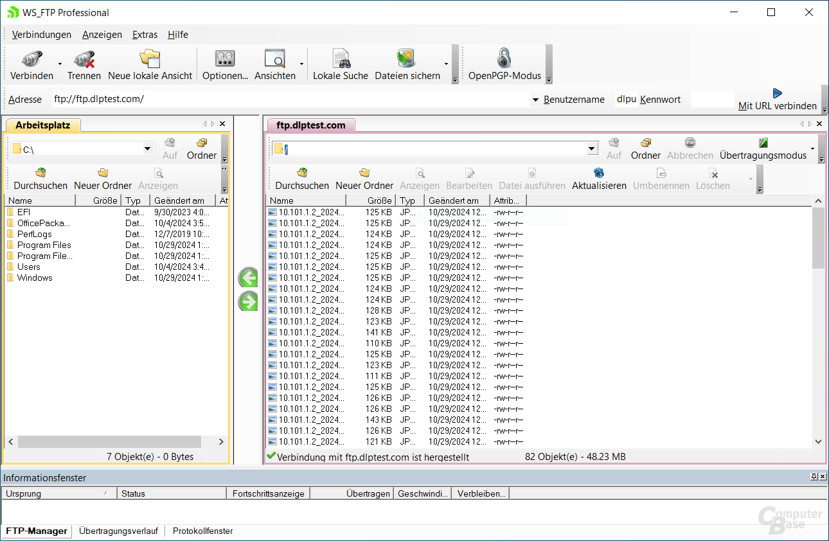Viewport: 829px width, 541px height.
Task: Click Ordner in local Arbeitsplatz pane
Action: click(x=202, y=149)
